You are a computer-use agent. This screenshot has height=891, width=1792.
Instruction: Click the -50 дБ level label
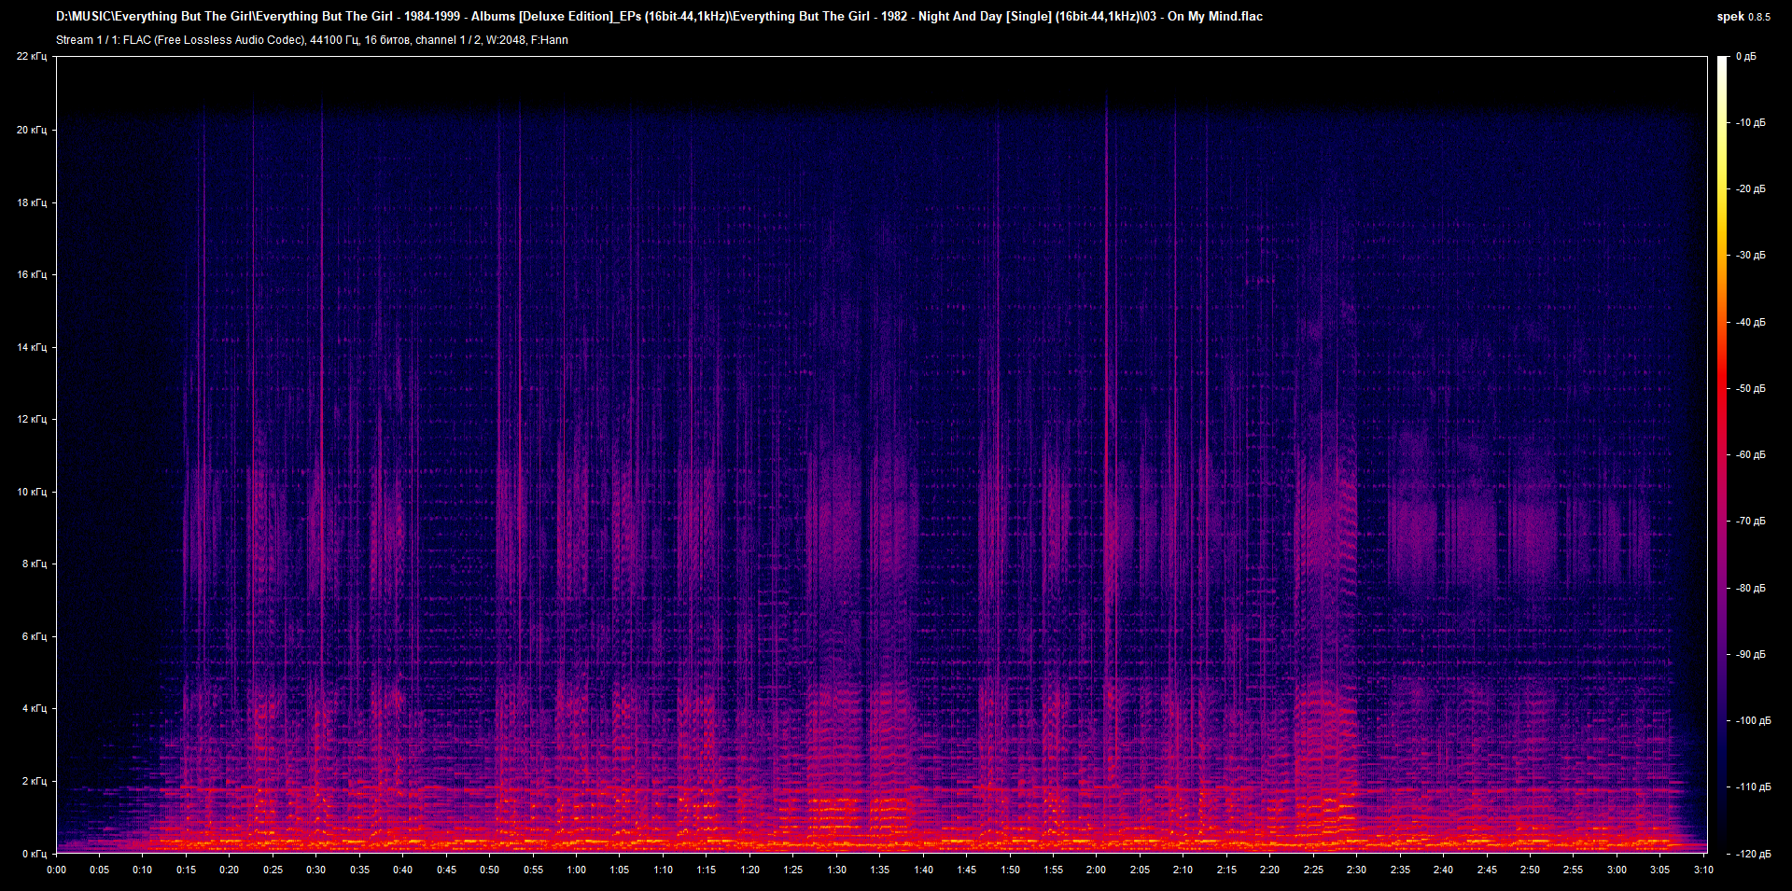[1749, 388]
